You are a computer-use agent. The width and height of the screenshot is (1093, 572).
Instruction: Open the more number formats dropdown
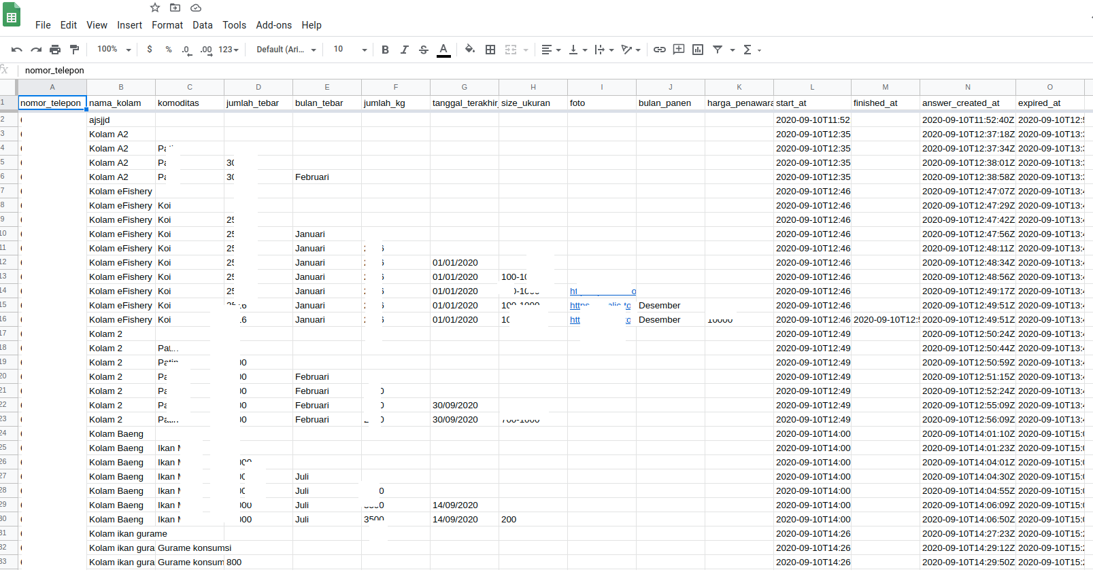click(x=229, y=50)
